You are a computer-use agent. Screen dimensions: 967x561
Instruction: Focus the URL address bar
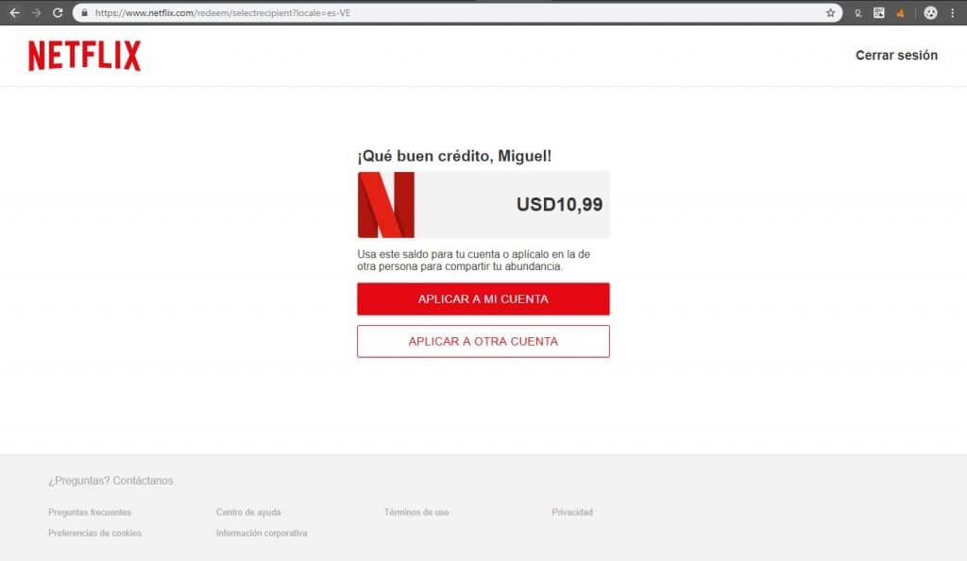click(456, 12)
